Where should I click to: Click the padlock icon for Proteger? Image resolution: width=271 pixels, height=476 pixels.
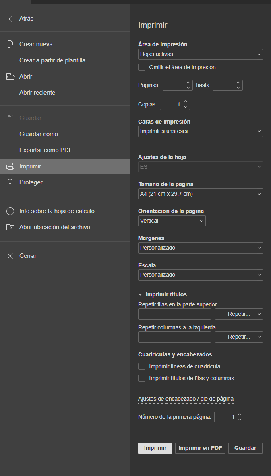click(10, 182)
